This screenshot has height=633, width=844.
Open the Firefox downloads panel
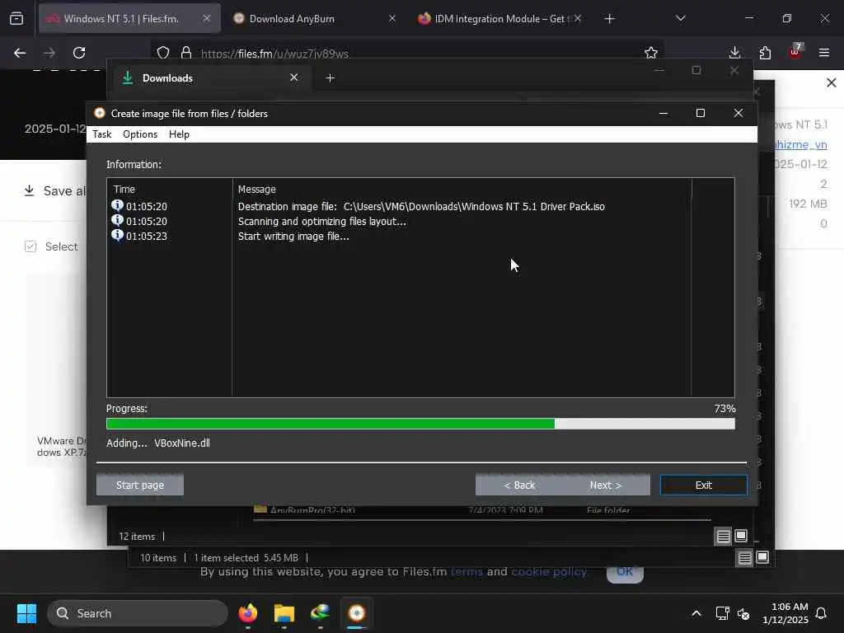pyautogui.click(x=734, y=53)
